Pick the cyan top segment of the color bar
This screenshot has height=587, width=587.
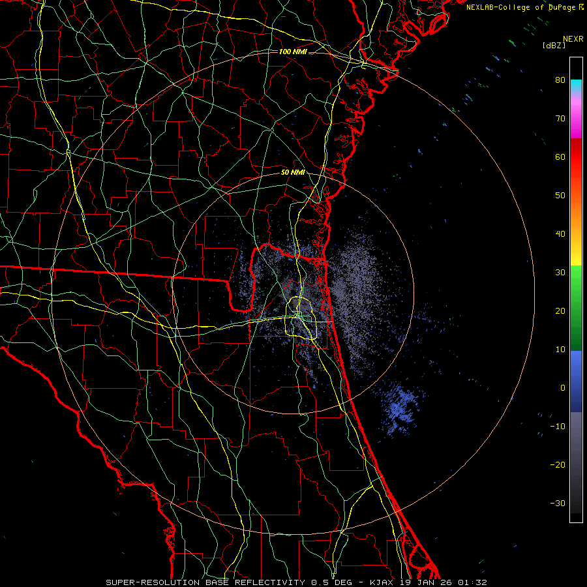[x=576, y=86]
